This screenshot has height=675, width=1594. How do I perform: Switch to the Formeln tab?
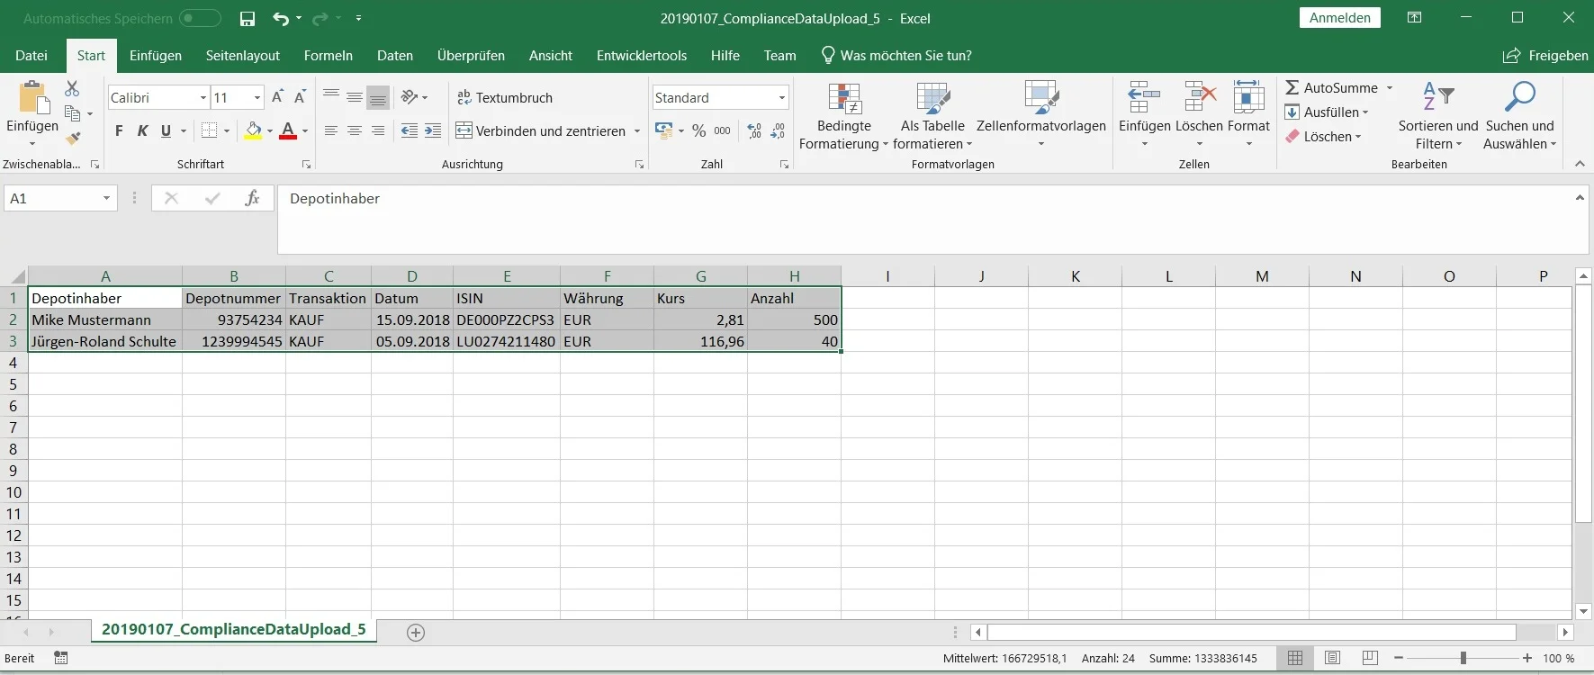click(x=329, y=56)
